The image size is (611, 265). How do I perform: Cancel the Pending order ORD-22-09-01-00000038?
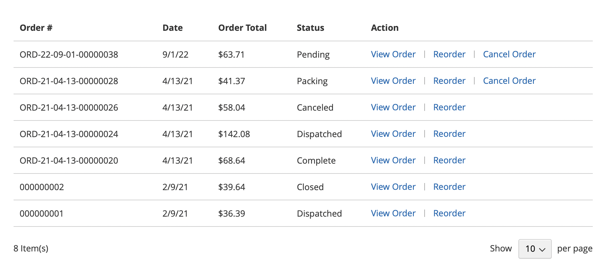[509, 54]
